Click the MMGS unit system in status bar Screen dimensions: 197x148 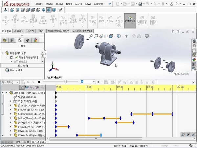pyautogui.click(x=165, y=146)
